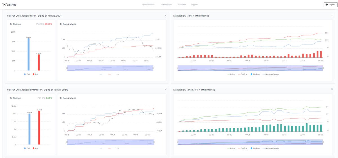Click the NIFTY Put bar labeled 8.42M

tap(39, 62)
